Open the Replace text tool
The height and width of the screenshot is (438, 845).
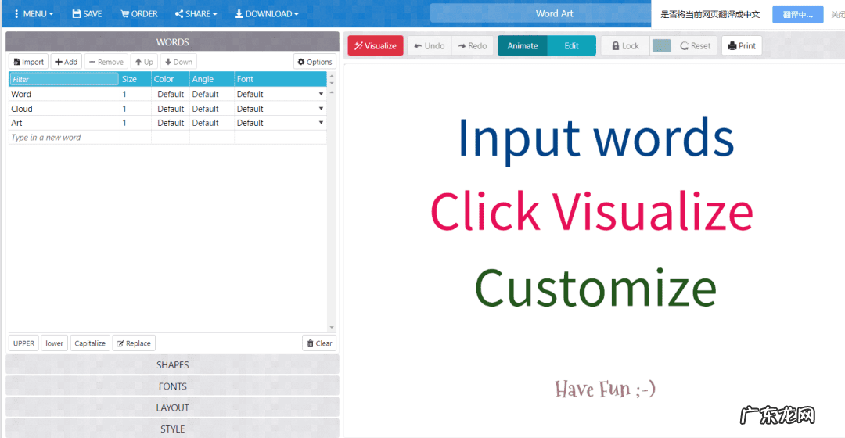[x=134, y=343]
